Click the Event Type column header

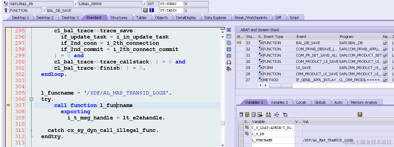tap(279, 37)
